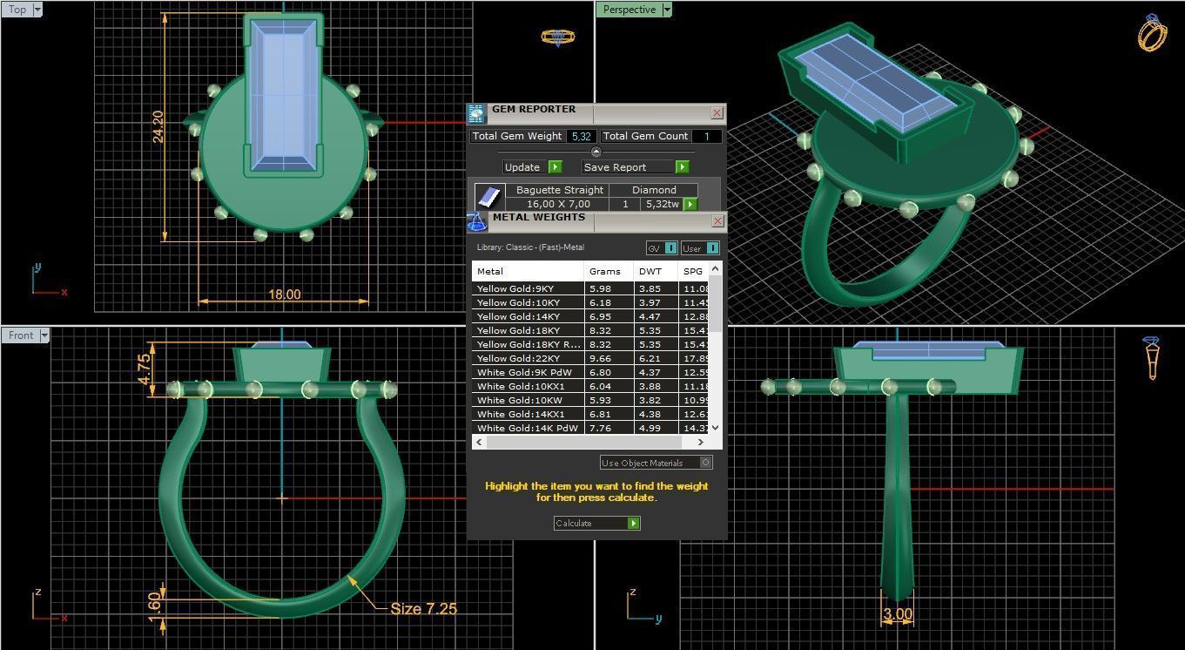Image resolution: width=1185 pixels, height=650 pixels.
Task: Click the Diamond cell in Gem Reporter
Action: pos(654,190)
